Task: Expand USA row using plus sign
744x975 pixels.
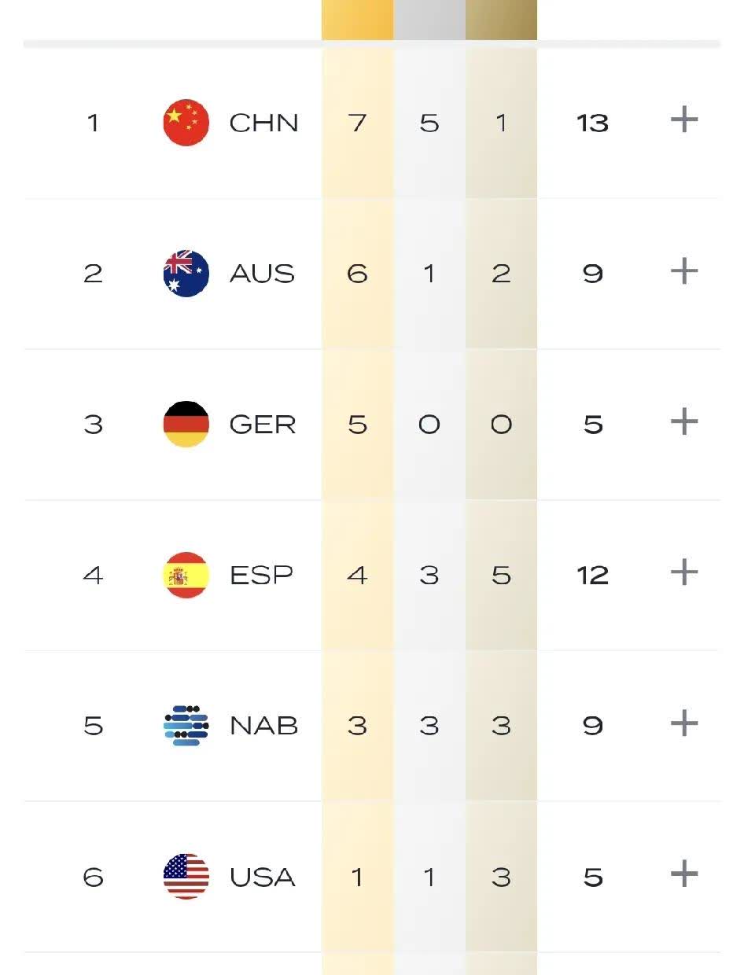Action: [x=684, y=874]
